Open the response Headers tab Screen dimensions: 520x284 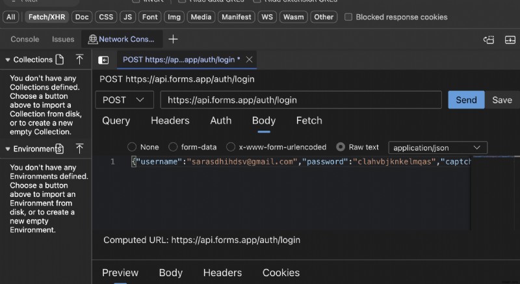coord(222,273)
